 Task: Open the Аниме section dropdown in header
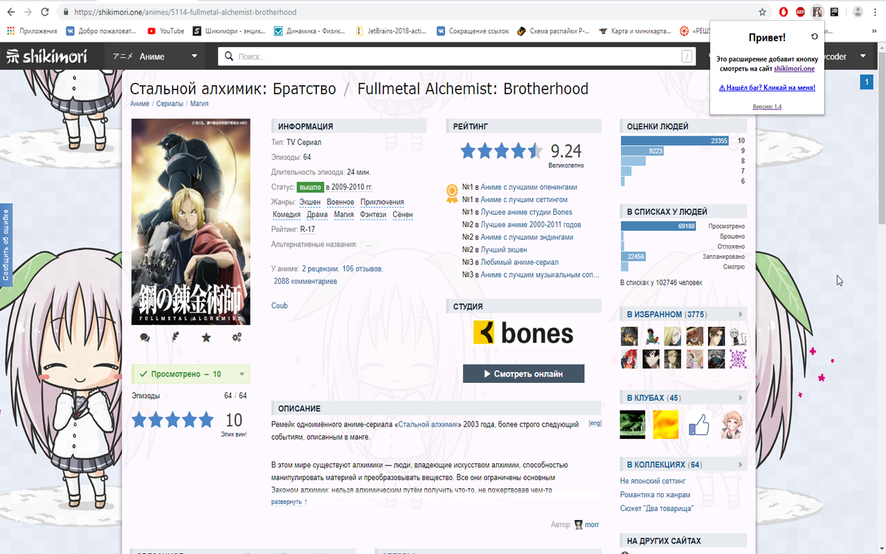[x=155, y=56]
